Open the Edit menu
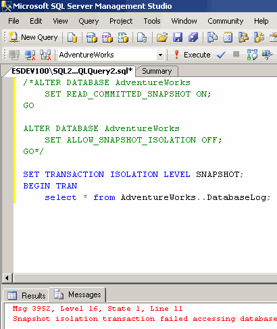The width and height of the screenshot is (277, 329). pos(36,21)
